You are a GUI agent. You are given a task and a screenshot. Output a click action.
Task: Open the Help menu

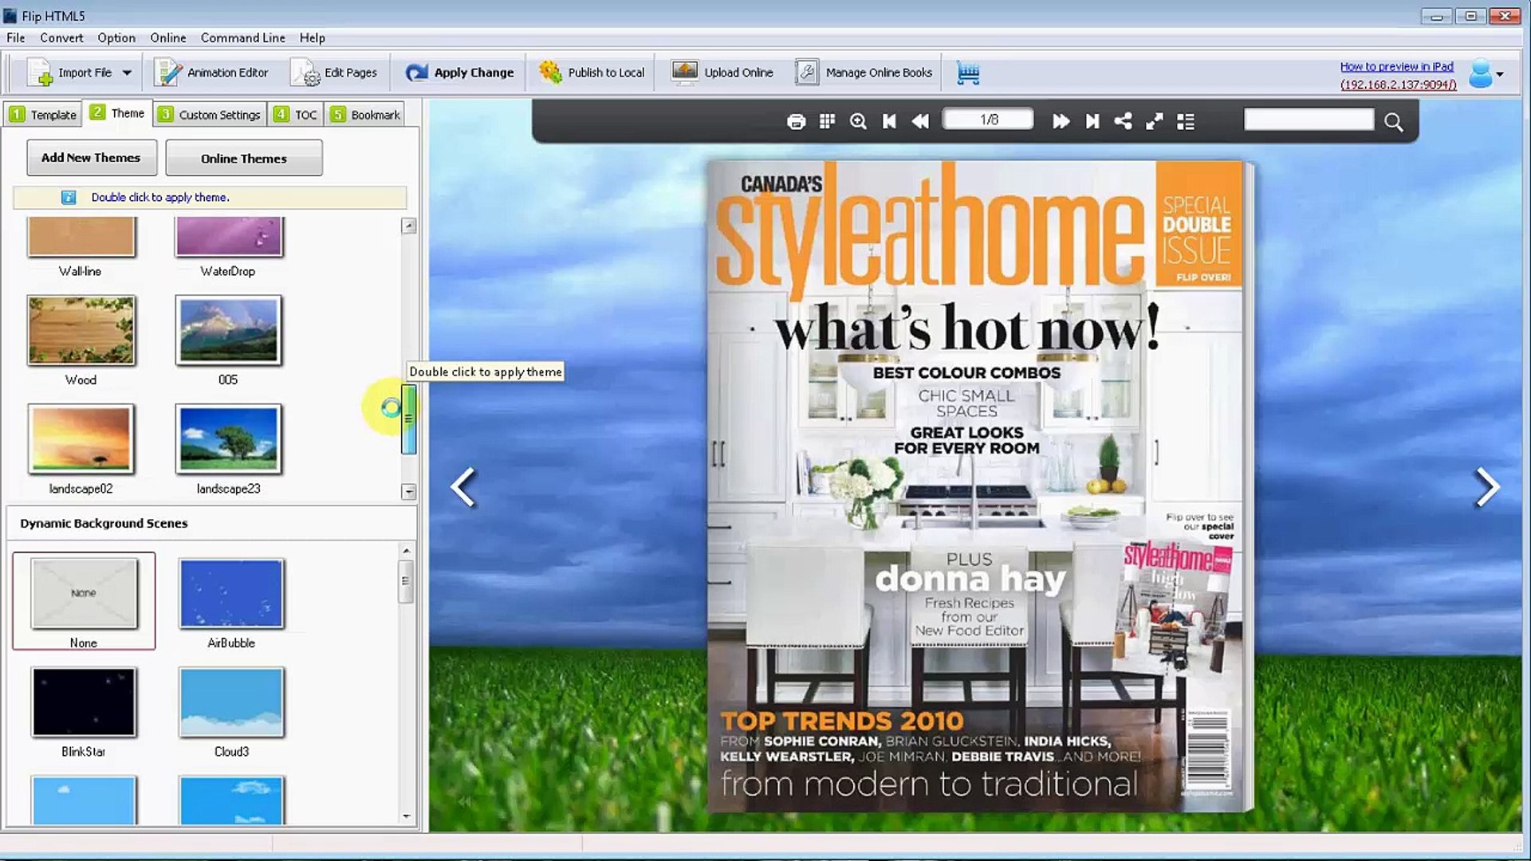312,37
